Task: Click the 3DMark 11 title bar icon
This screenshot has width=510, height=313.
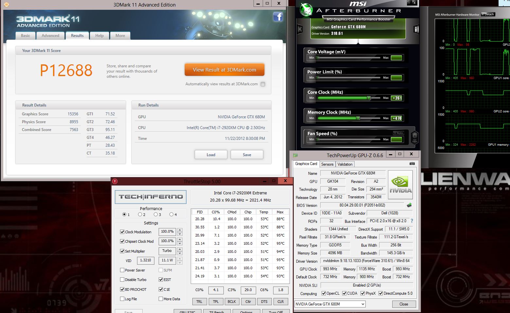Action: [7, 5]
